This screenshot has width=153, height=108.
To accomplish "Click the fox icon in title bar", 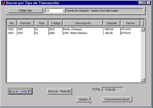I will (4, 3).
